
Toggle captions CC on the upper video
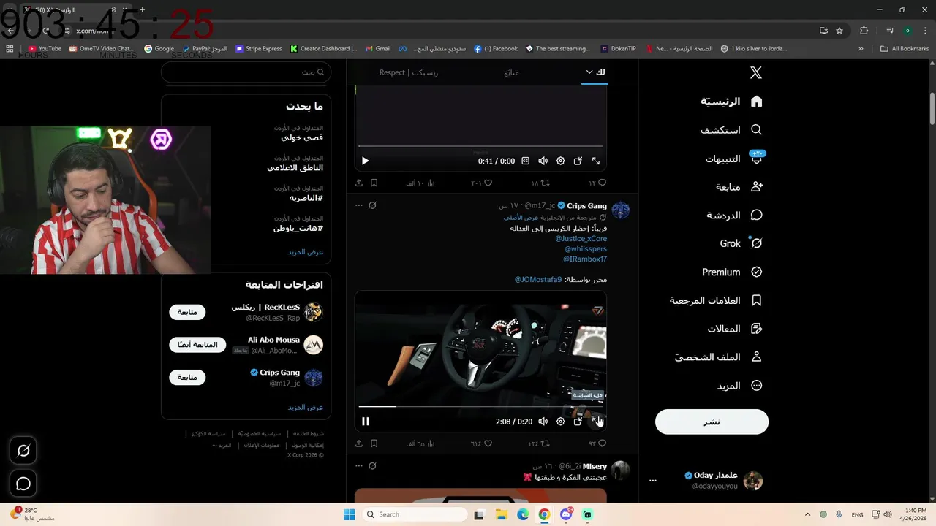coord(525,161)
